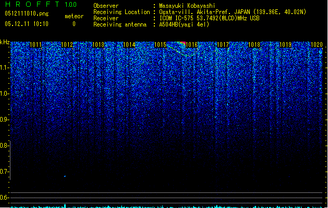328x208 pixels.
Task: Click the kHz axis unit label
Action: coord(5,42)
